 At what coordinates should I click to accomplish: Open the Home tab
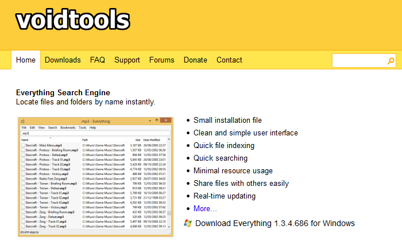(x=26, y=60)
